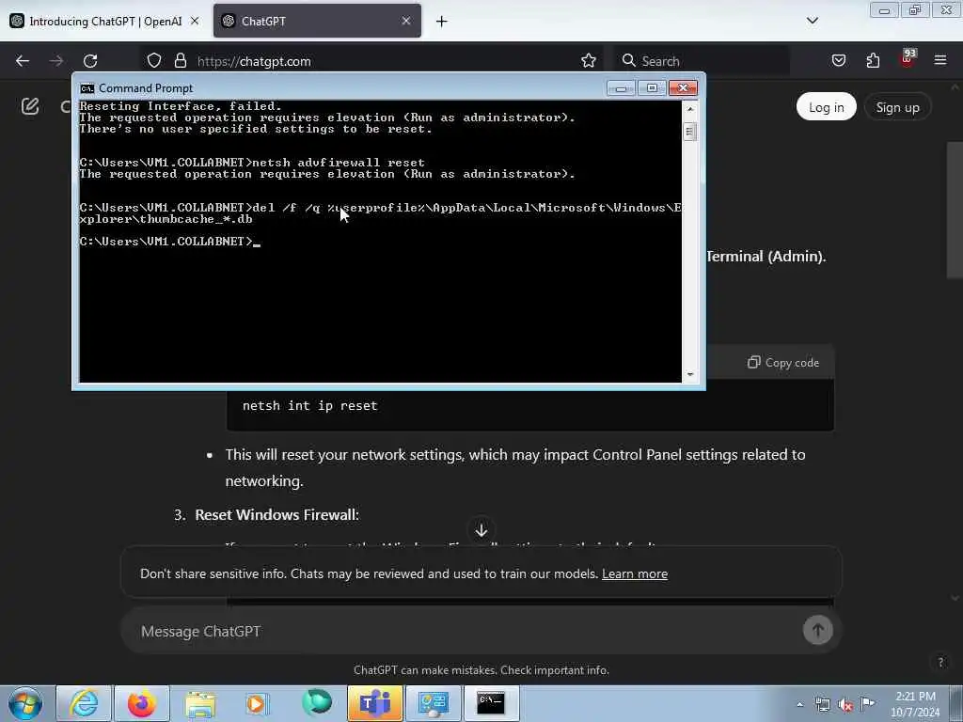Click the extension icon with the 93 badge
The image size is (963, 722).
(x=908, y=59)
